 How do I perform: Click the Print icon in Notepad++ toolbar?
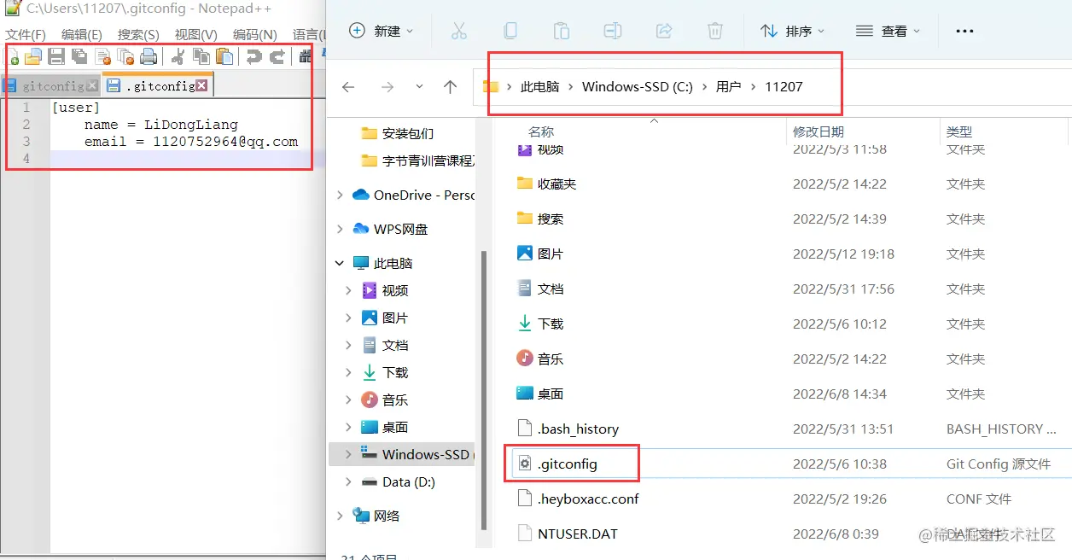pyautogui.click(x=149, y=57)
